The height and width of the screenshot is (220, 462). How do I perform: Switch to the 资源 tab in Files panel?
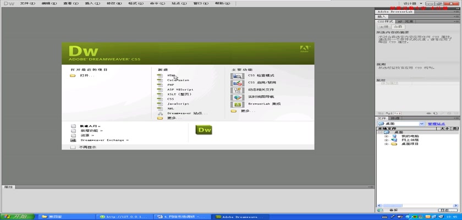[x=394, y=118]
